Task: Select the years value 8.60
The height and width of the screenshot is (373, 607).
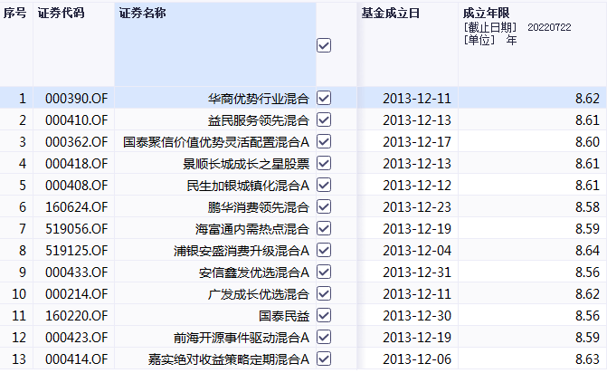Action: click(587, 142)
